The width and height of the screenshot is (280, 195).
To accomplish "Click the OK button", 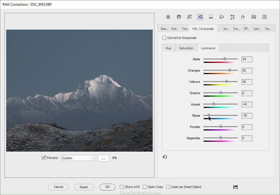I will click(108, 187).
